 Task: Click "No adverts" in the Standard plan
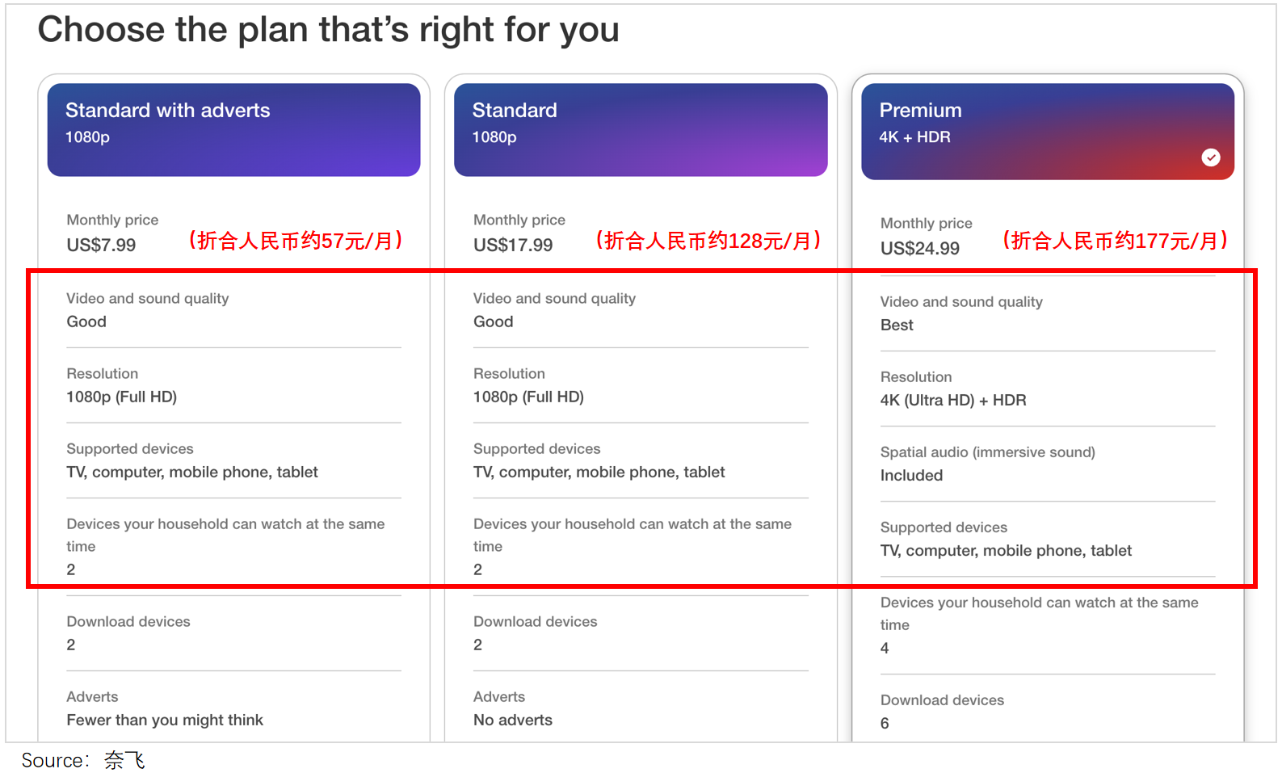point(513,720)
